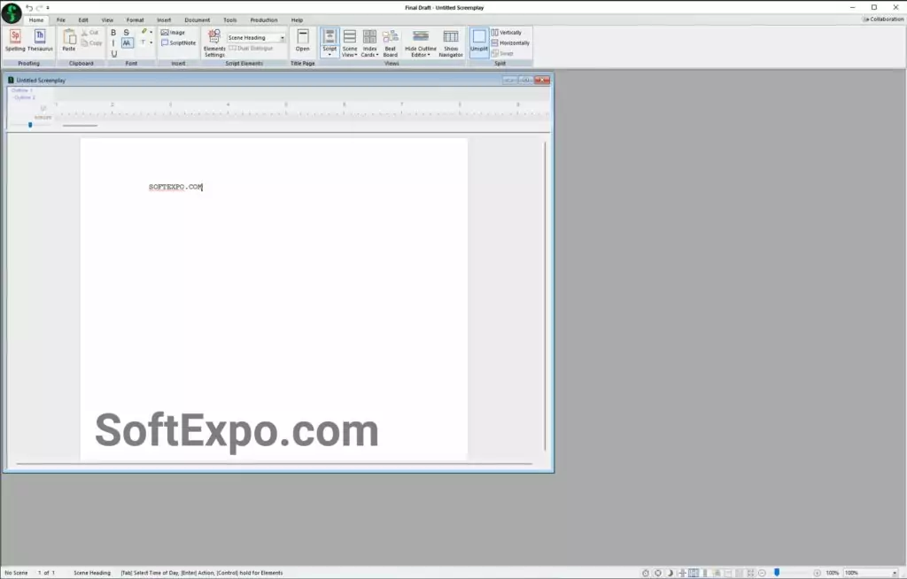Expand the Scene Heading element dropdown

click(x=283, y=38)
